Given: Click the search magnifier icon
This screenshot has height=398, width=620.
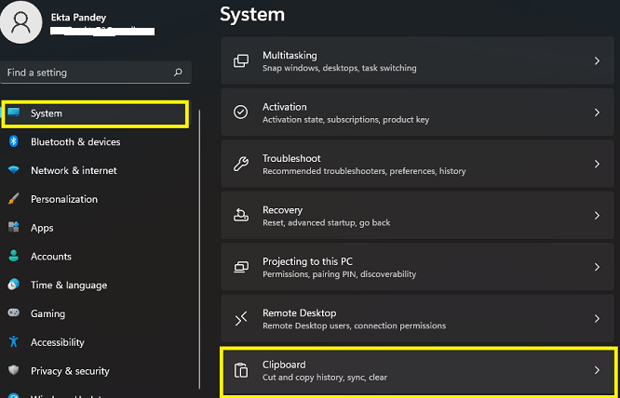Looking at the screenshot, I should [178, 73].
